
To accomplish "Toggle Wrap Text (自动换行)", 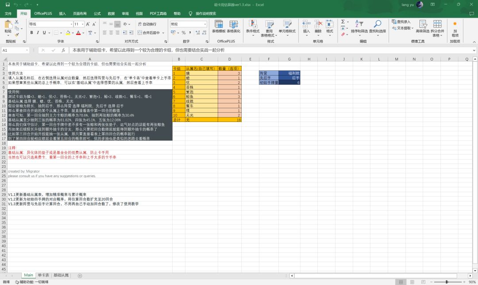I will tap(147, 24).
